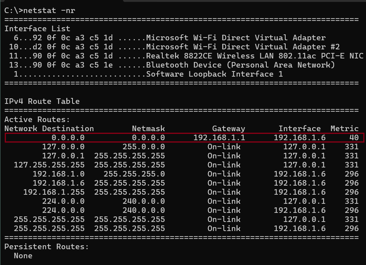This screenshot has width=366, height=265.
Task: Click the 192.168.1.0 network destination
Action: [58, 174]
